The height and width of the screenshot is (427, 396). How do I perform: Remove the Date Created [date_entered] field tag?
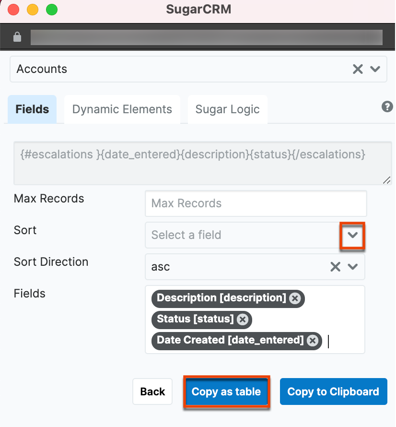click(x=313, y=341)
